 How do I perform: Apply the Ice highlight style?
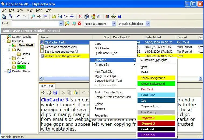156,101
